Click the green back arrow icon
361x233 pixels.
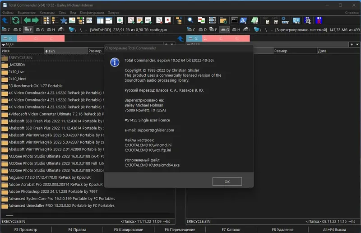[27, 20]
